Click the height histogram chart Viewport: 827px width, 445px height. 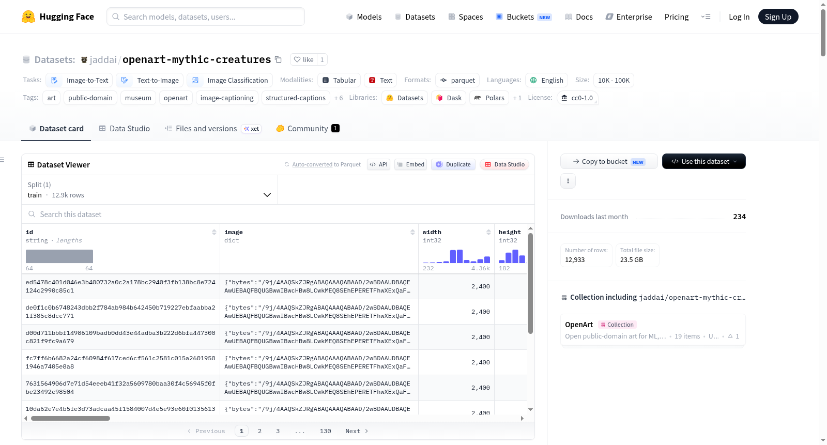(x=512, y=256)
